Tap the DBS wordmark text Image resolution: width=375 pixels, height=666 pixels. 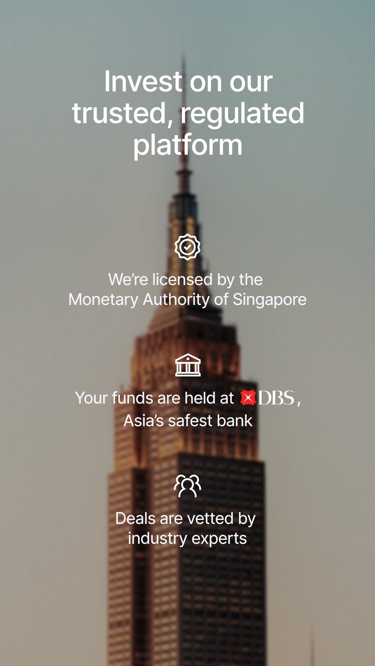point(276,398)
